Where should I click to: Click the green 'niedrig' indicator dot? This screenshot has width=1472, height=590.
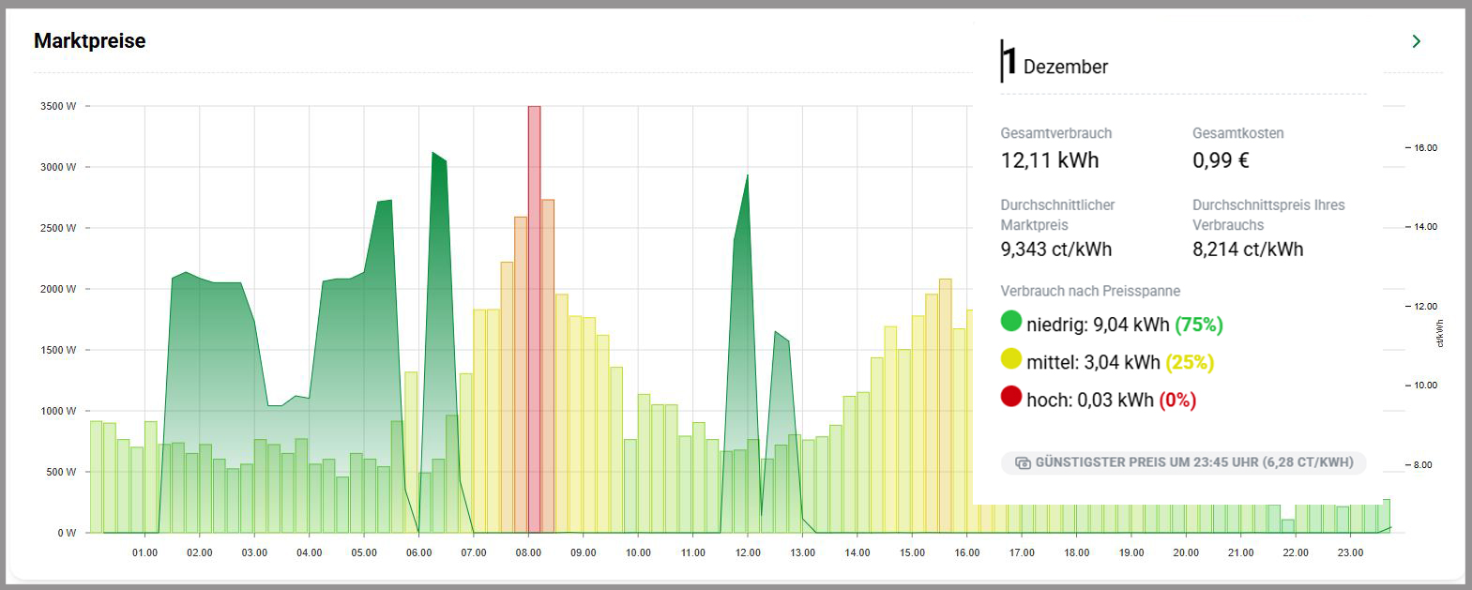pyautogui.click(x=1010, y=322)
